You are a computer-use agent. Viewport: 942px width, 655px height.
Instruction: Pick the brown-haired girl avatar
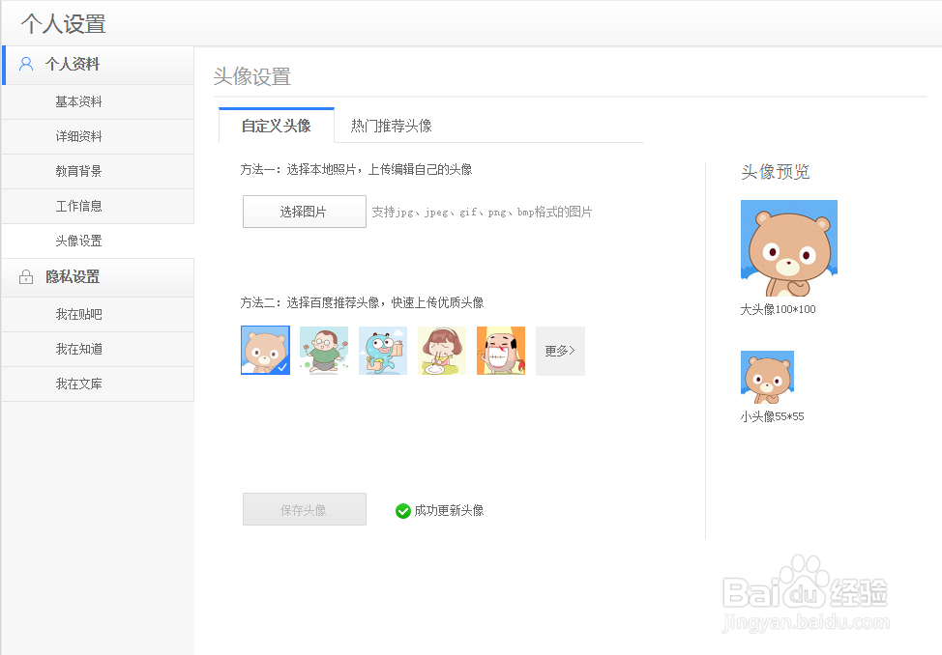pyautogui.click(x=442, y=351)
